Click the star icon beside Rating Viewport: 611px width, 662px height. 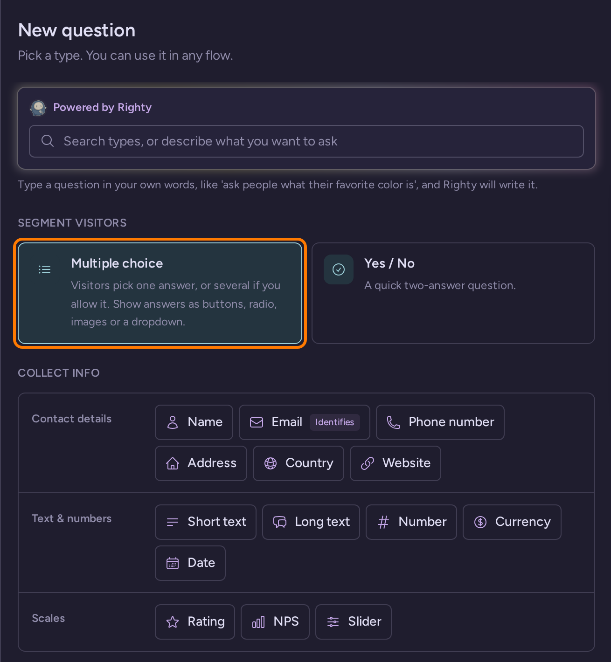point(173,622)
